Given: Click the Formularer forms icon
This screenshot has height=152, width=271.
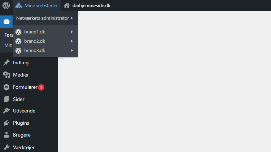Looking at the screenshot, I should pos(6,87).
